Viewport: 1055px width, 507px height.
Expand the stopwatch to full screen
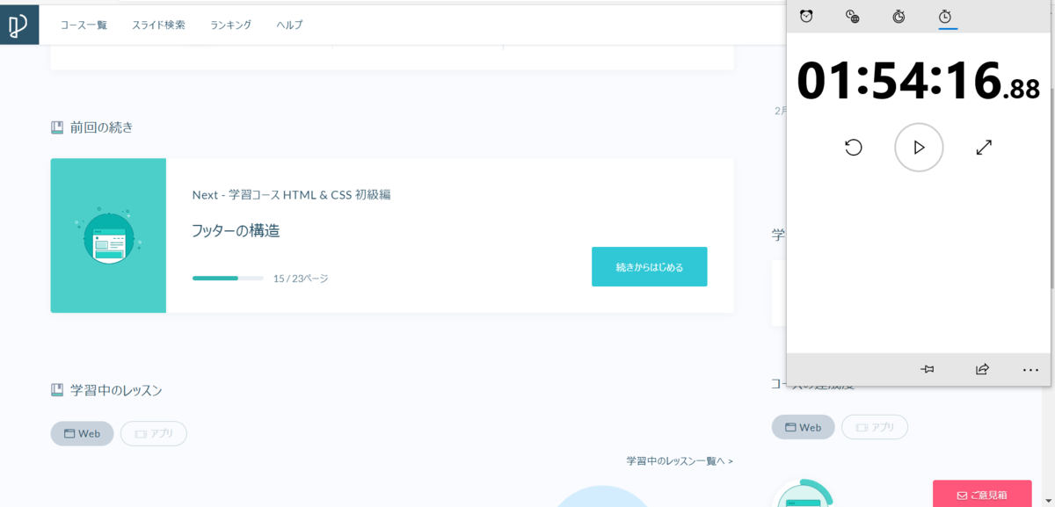click(x=983, y=148)
